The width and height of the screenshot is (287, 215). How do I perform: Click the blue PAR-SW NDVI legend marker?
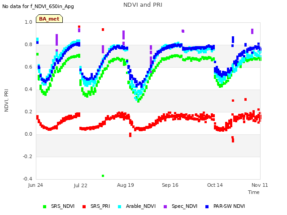207,206
